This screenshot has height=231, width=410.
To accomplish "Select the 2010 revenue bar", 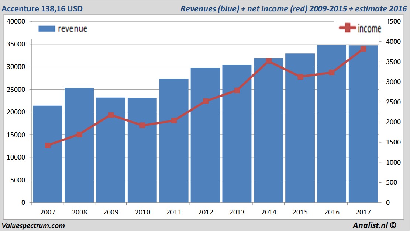I will tap(142, 150).
